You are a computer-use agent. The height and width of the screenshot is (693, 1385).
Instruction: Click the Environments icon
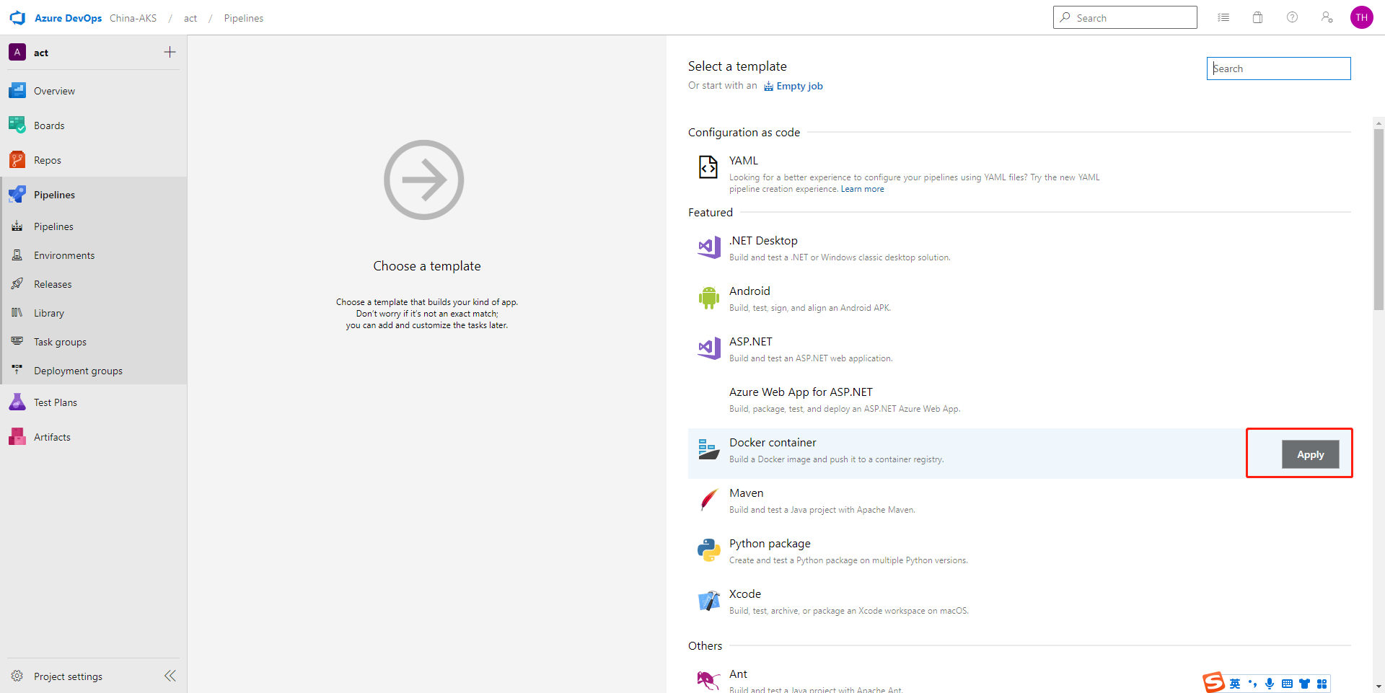17,255
